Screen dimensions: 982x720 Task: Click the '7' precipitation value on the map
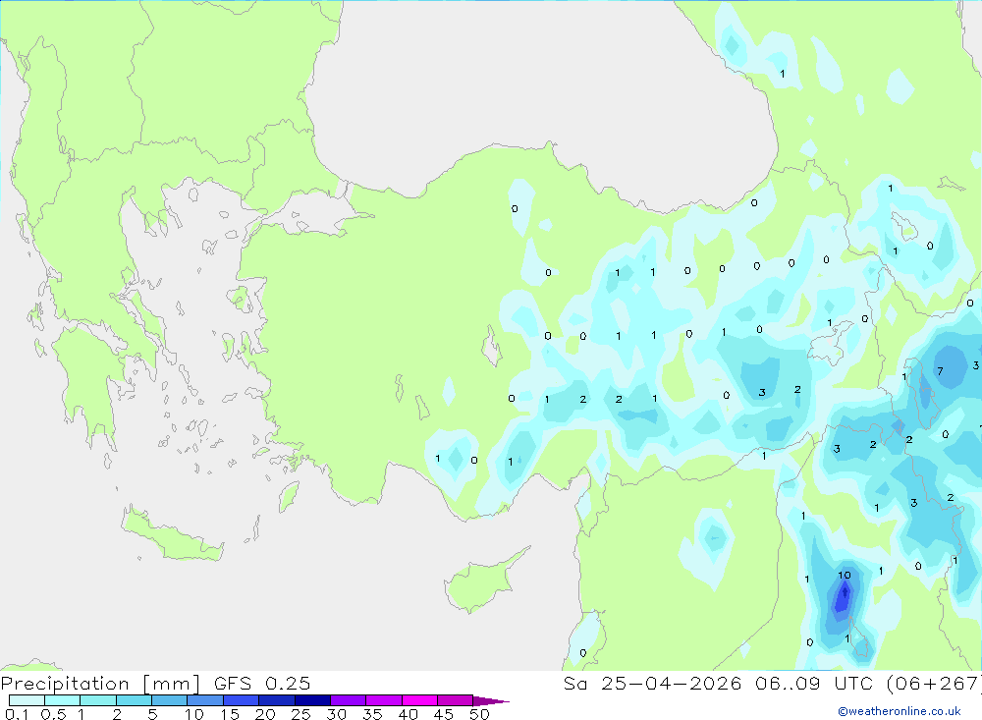coord(940,371)
